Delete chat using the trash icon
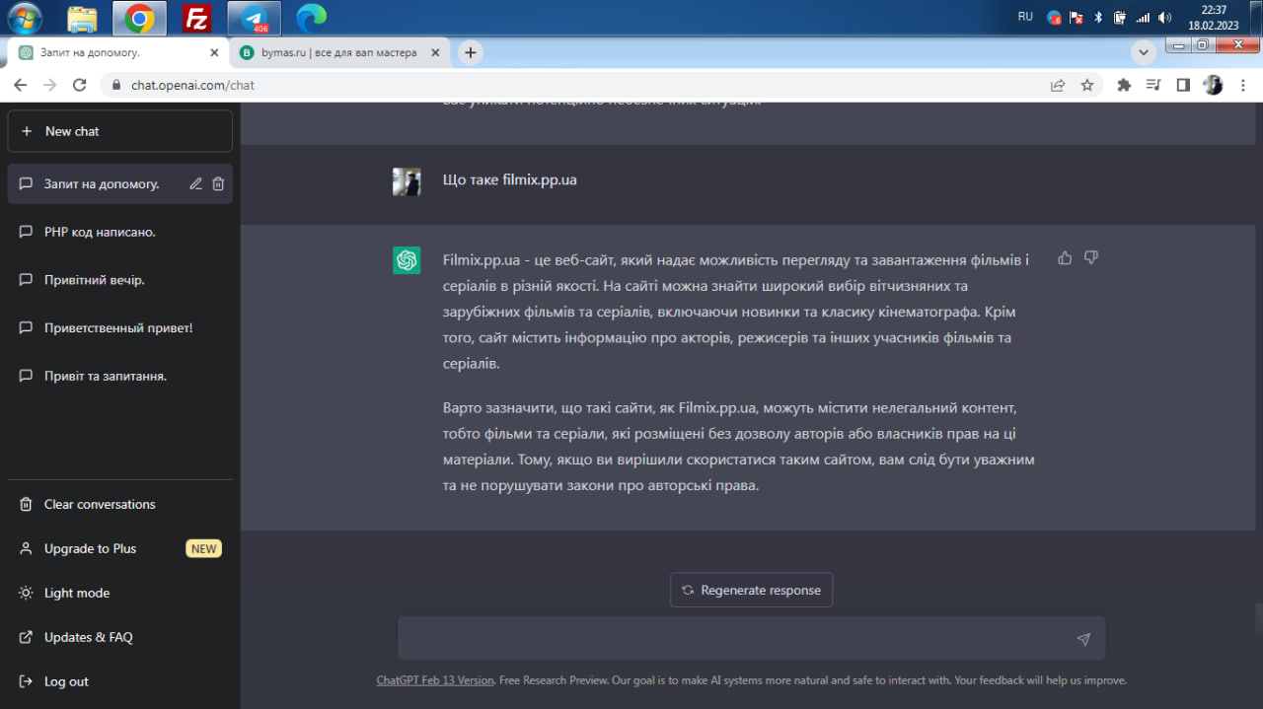The width and height of the screenshot is (1263, 709). (x=218, y=183)
